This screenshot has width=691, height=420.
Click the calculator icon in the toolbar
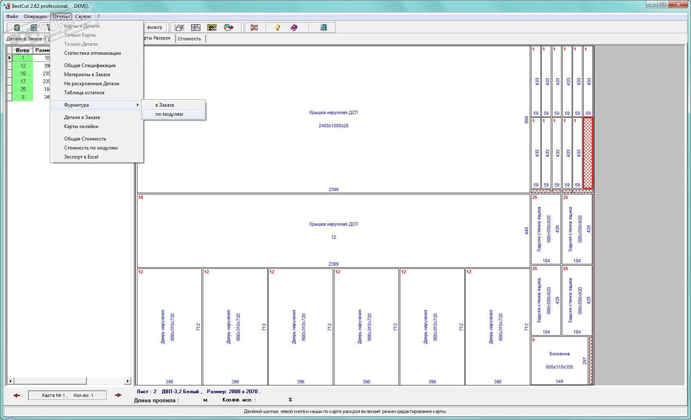coord(34,28)
